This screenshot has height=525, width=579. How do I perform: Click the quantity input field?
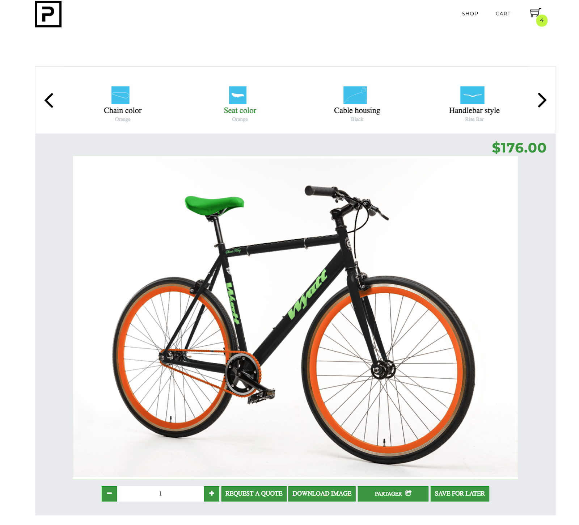pyautogui.click(x=160, y=493)
